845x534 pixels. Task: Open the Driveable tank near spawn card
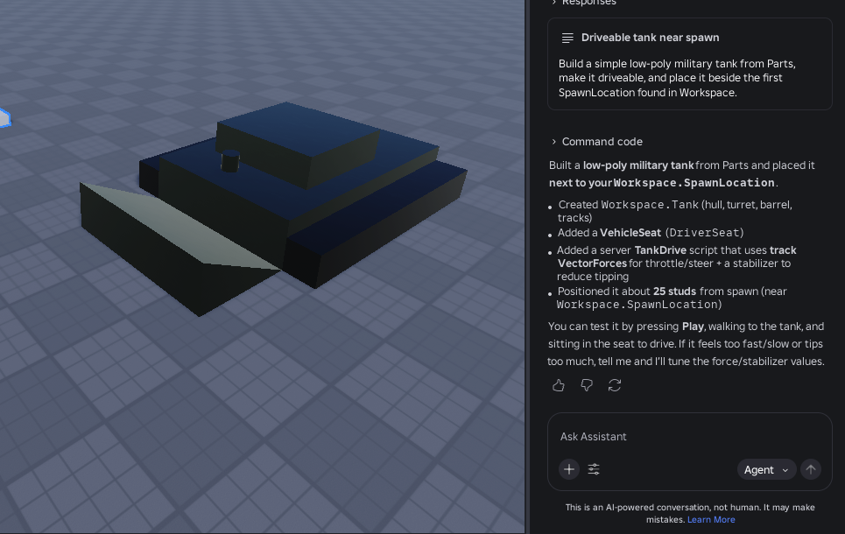point(689,65)
